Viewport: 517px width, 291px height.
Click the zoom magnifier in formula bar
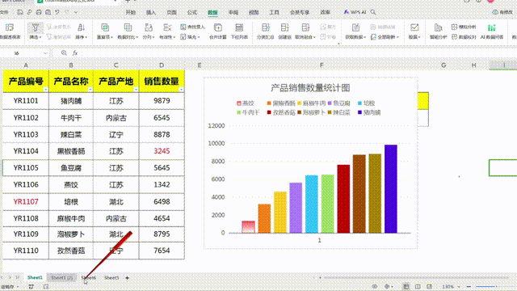point(64,53)
